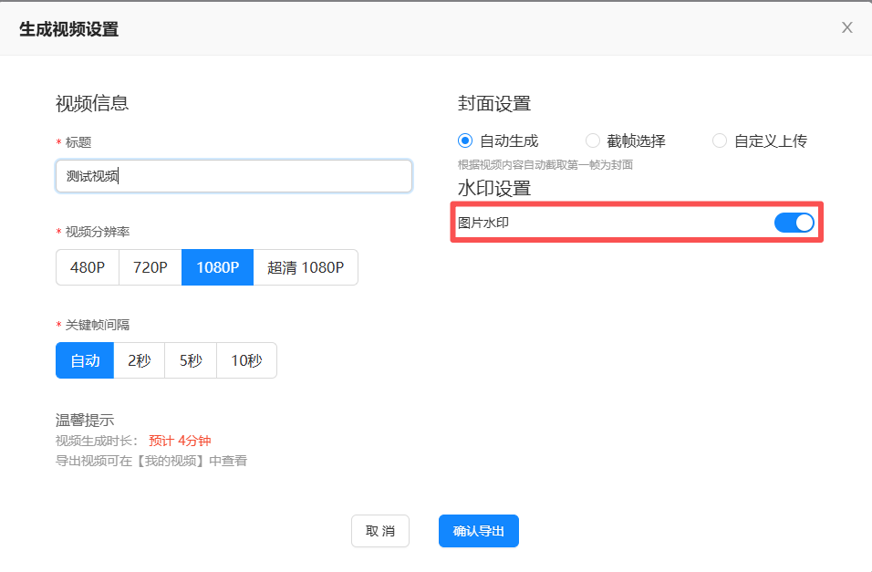The width and height of the screenshot is (872, 572).
Task: Set keyframe interval to 2秒
Action: pyautogui.click(x=139, y=360)
